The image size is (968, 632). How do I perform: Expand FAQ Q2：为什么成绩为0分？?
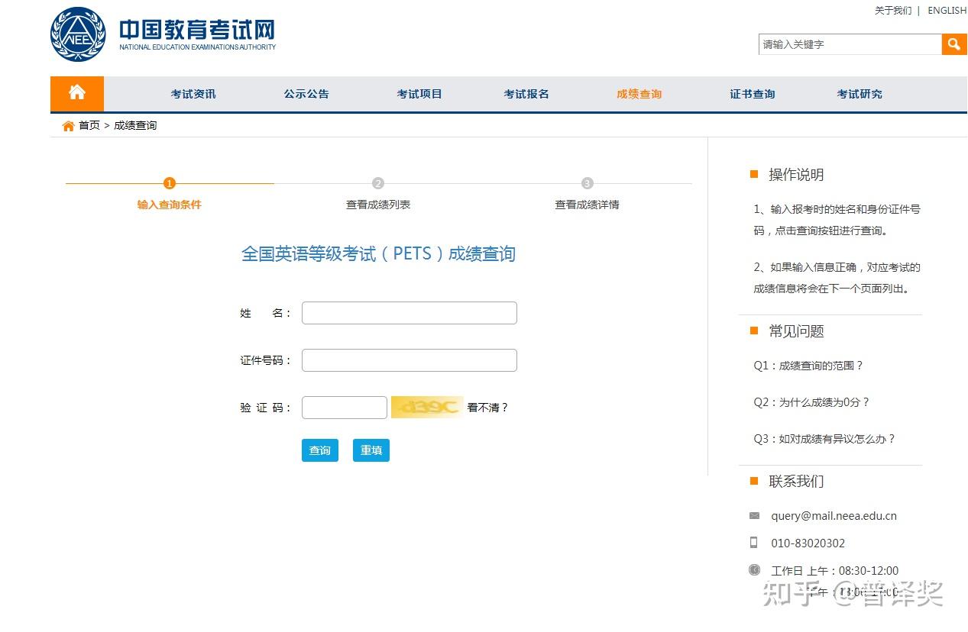811,402
